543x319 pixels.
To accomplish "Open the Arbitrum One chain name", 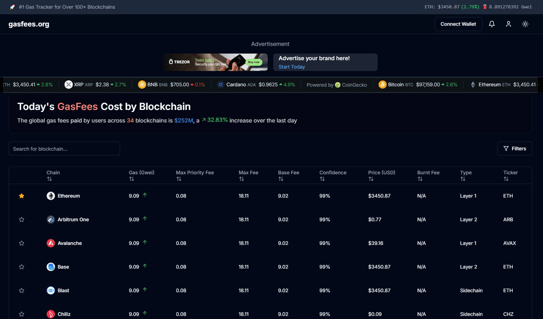I will [x=73, y=220].
